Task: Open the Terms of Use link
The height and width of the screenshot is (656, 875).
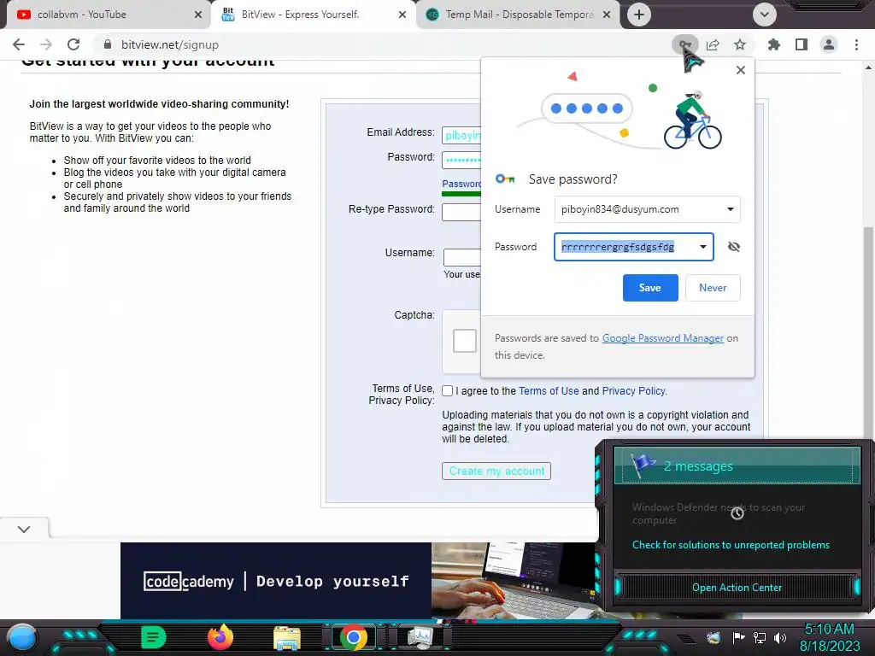Action: click(x=549, y=391)
